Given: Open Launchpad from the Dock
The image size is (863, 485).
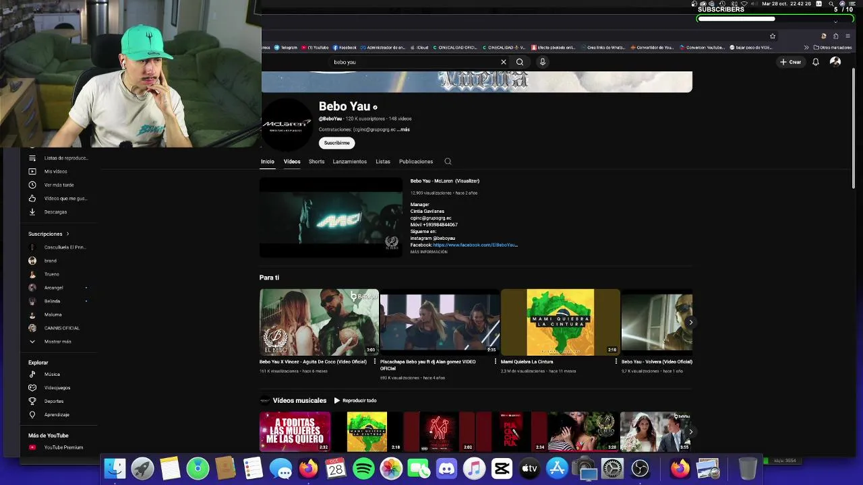Looking at the screenshot, I should click(x=142, y=468).
